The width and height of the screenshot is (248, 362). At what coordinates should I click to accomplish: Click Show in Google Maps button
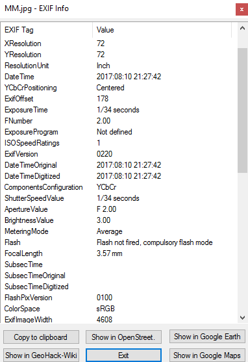pos(207,355)
